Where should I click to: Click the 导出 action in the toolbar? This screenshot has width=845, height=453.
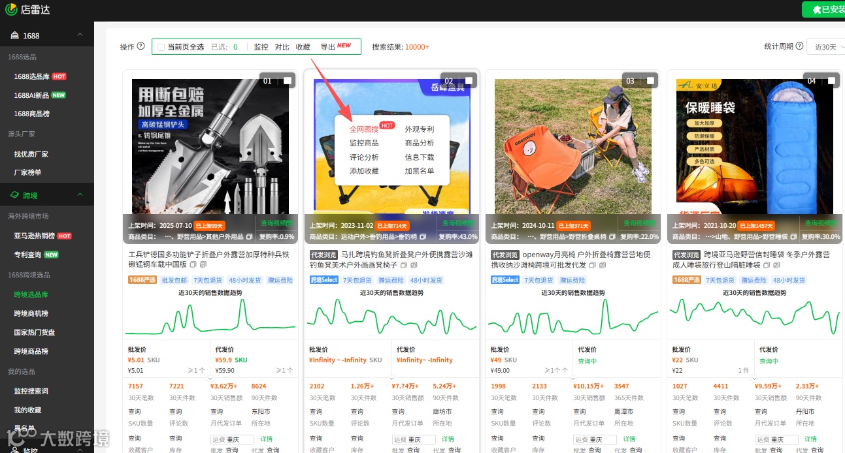point(327,47)
